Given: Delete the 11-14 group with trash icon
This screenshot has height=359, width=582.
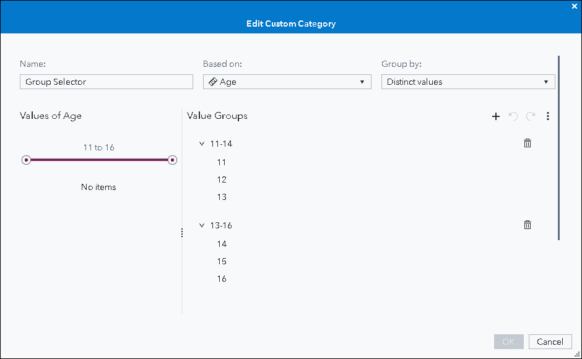Looking at the screenshot, I should (528, 143).
